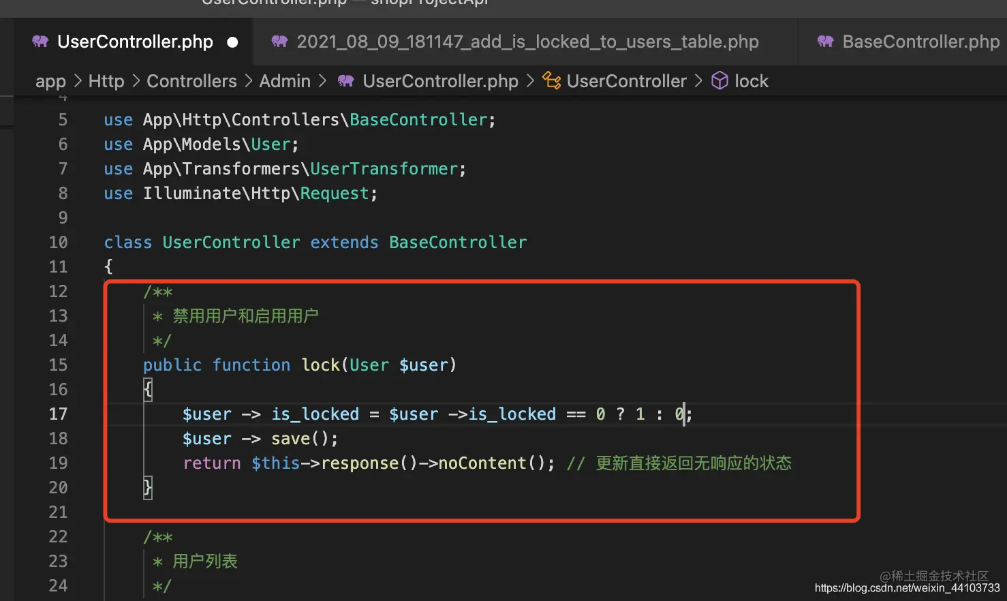
Task: Click line number 22 in gutter
Action: (58, 537)
